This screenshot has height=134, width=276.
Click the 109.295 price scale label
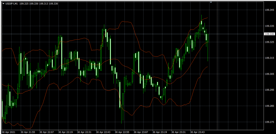pyautogui.click(x=269, y=90)
